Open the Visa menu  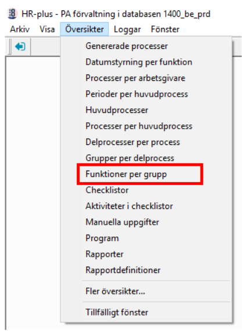tap(47, 29)
